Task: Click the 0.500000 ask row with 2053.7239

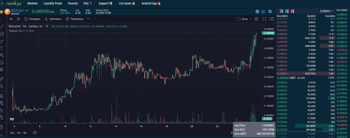Action: [x=305, y=38]
